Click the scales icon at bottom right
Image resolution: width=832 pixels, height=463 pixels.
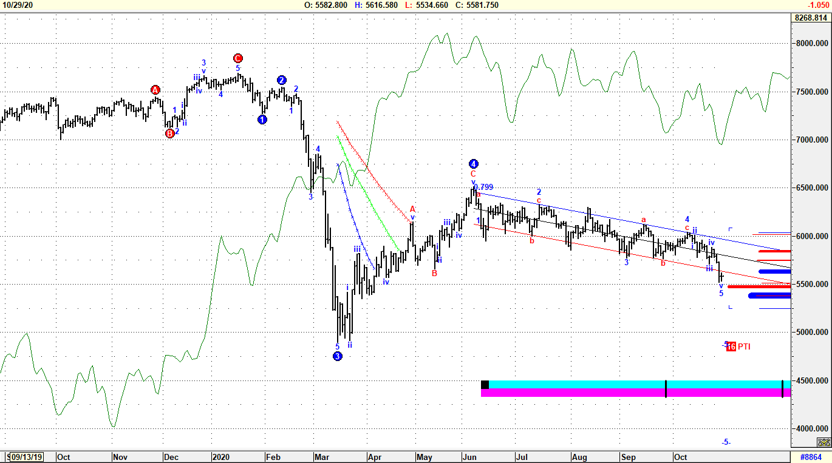(x=823, y=443)
